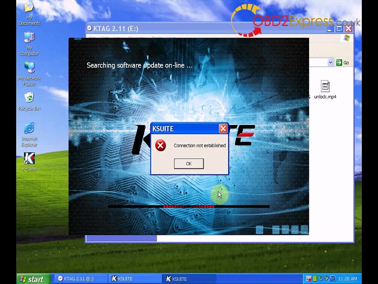Image resolution: width=378 pixels, height=284 pixels.
Task: Click the round gray tray icon
Action: point(326,278)
